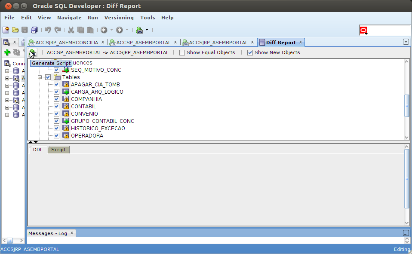Select the DDL tab
Viewport: 412px width, 254px height.
pyautogui.click(x=38, y=150)
